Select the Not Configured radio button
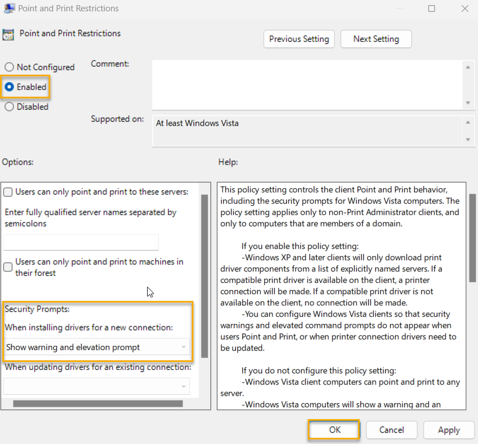The width and height of the screenshot is (478, 444). [9, 67]
